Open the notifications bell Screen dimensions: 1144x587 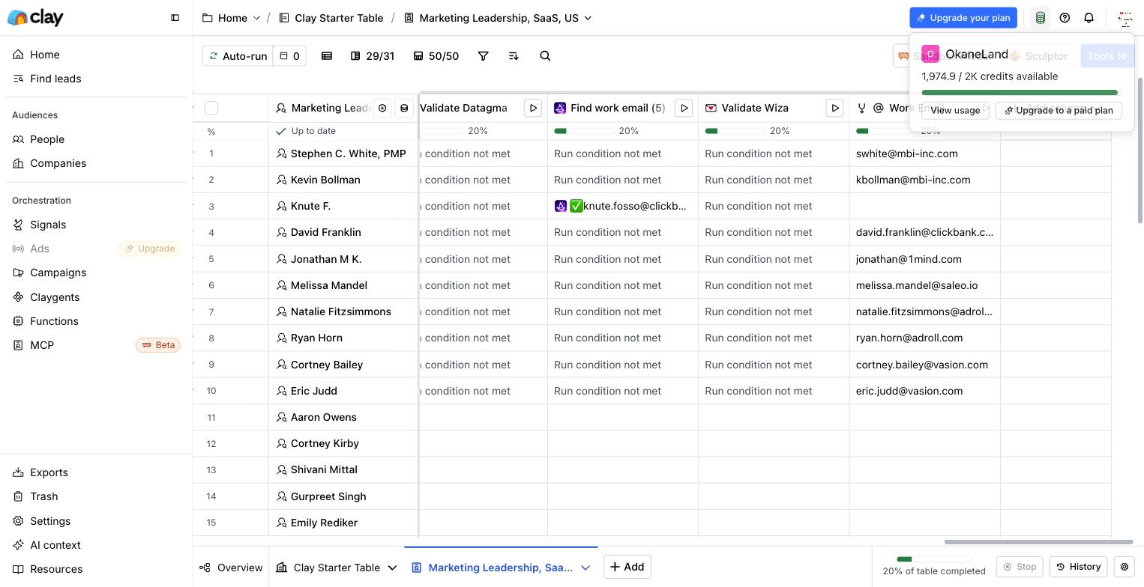(1089, 18)
